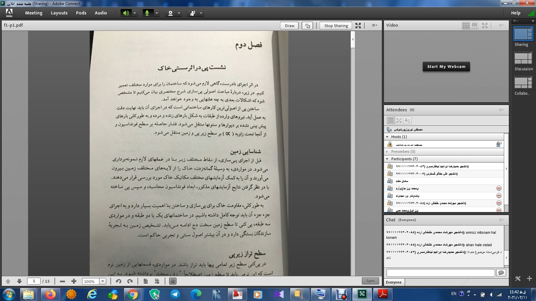
Task: Click the Draw button
Action: click(289, 26)
